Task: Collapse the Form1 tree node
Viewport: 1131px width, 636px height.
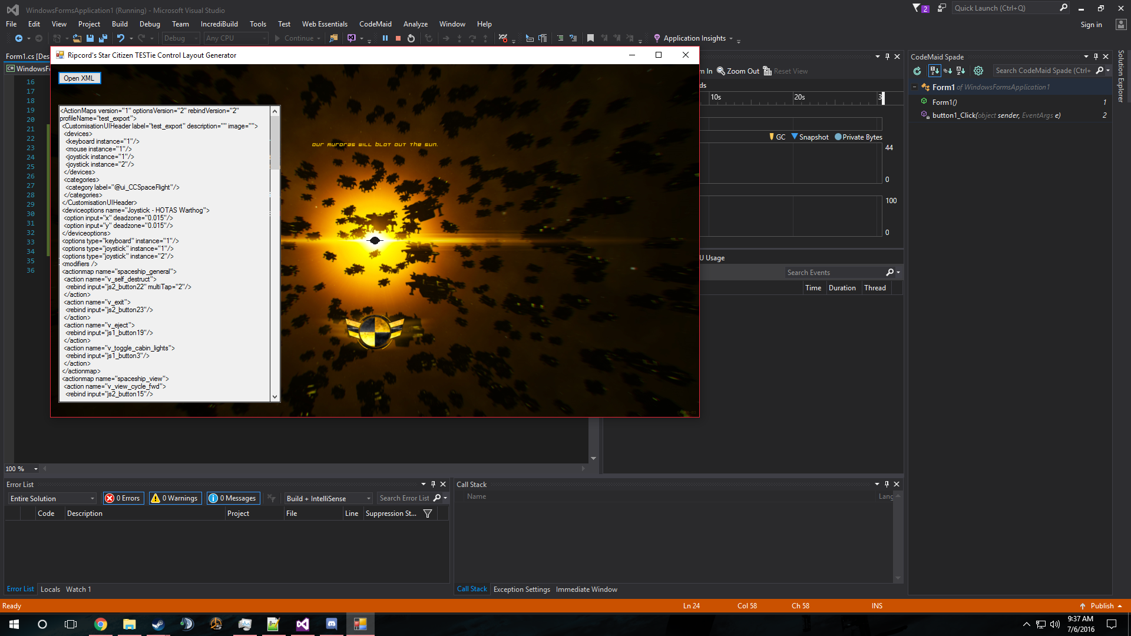Action: pyautogui.click(x=915, y=87)
